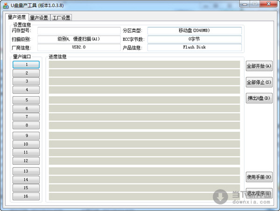Click the 弹出U盘(D) button
280x211 pixels.
click(x=259, y=98)
